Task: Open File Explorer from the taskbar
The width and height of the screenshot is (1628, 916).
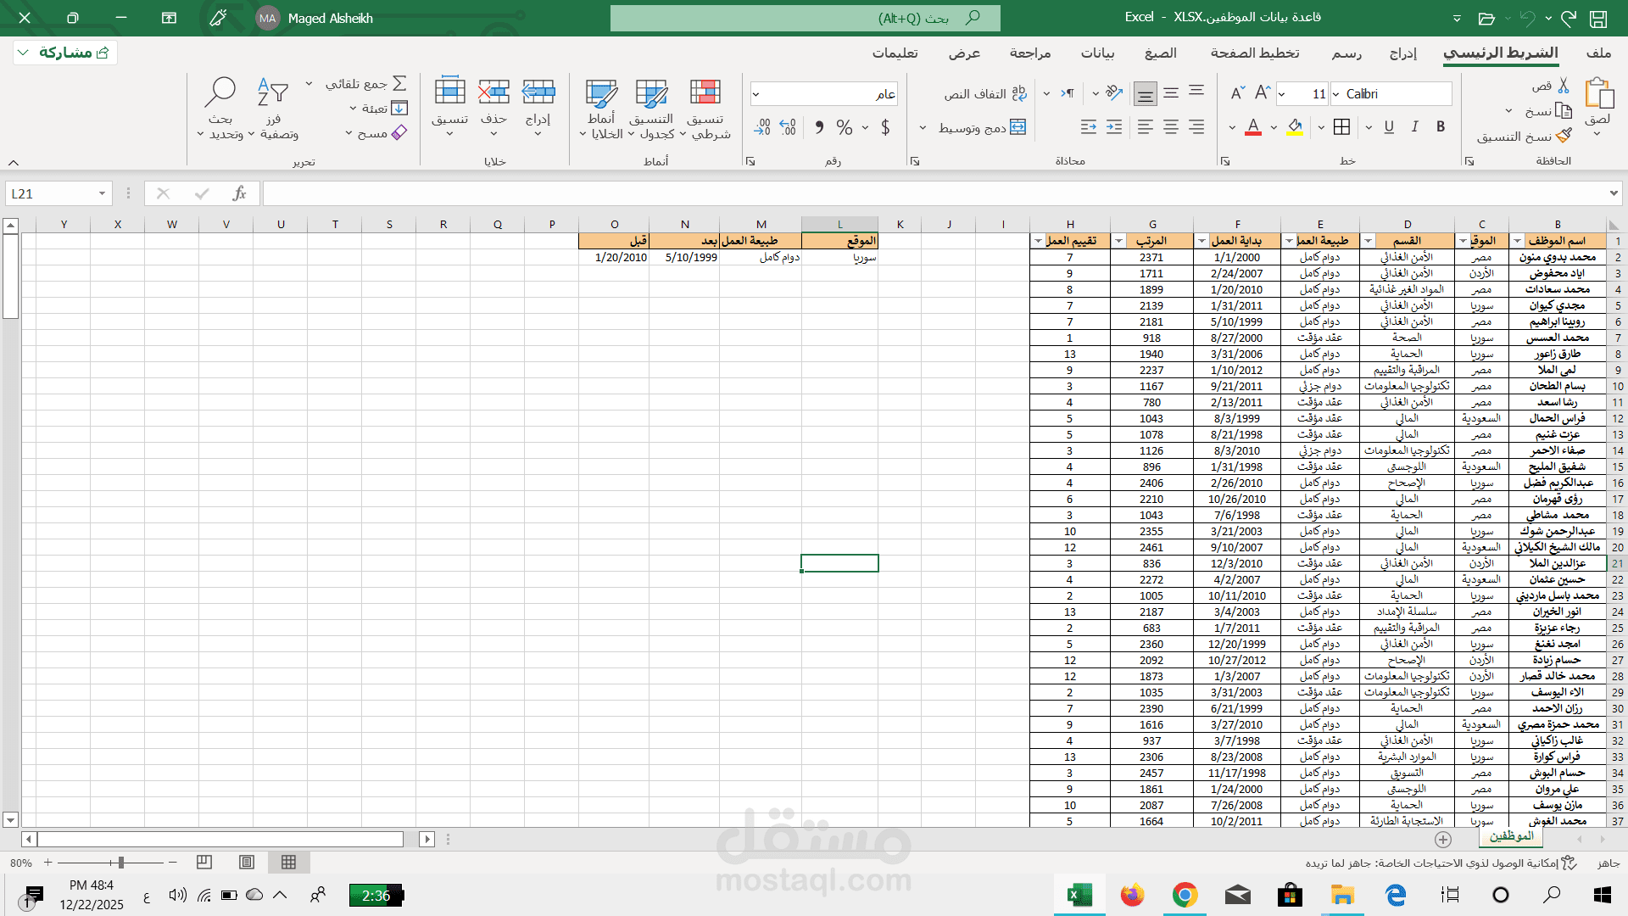Action: 1342,895
